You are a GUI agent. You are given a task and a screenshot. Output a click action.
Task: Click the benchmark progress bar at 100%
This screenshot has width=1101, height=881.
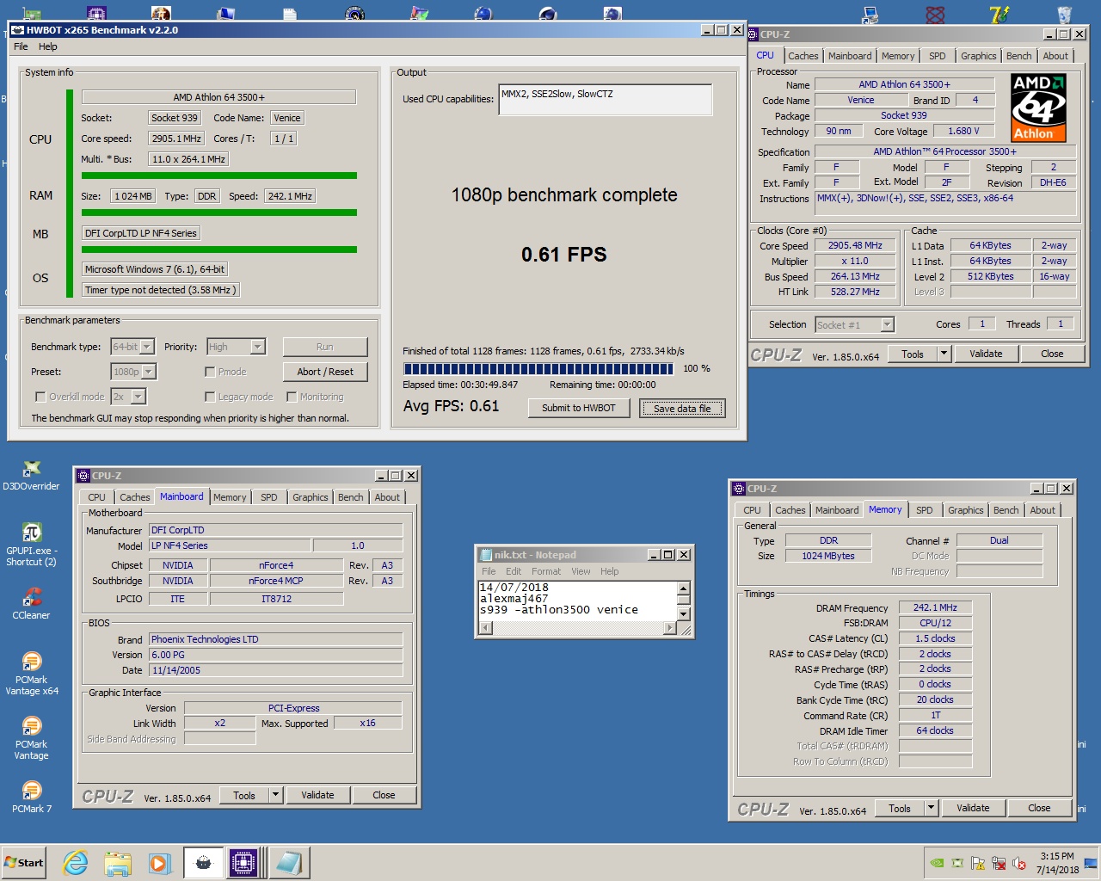click(539, 368)
